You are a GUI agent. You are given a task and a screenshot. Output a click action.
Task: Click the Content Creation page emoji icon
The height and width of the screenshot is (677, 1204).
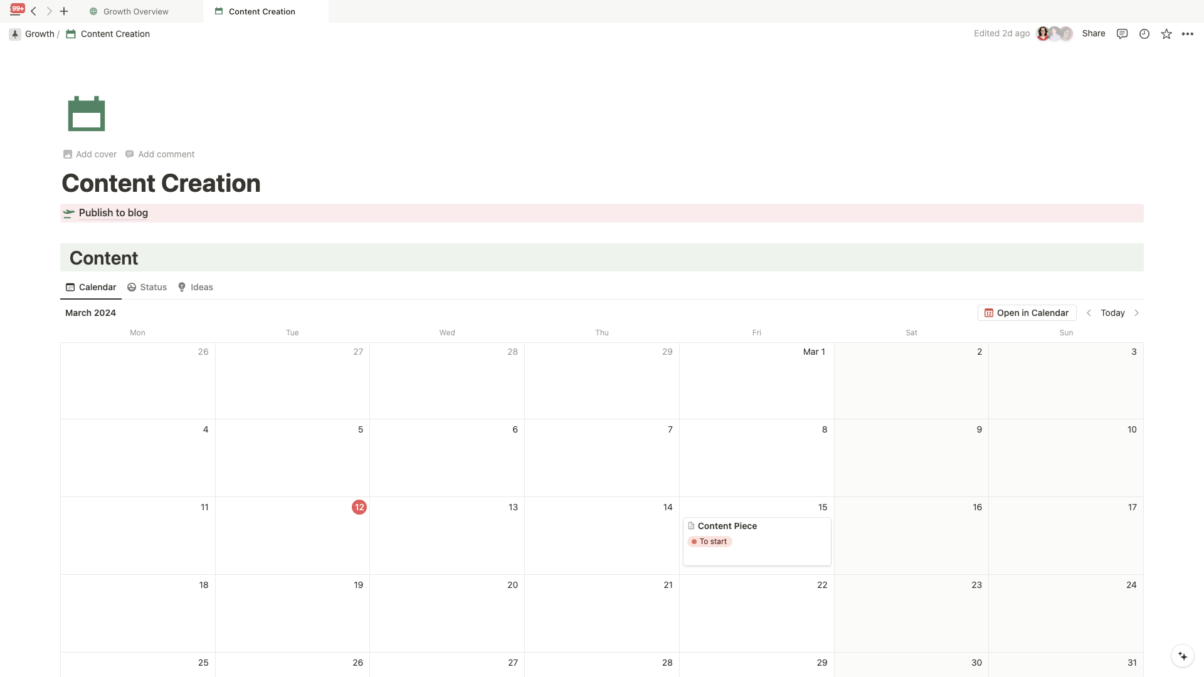click(x=86, y=113)
